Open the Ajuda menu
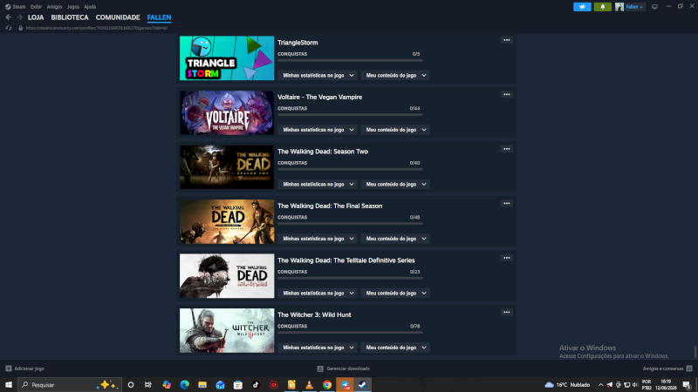This screenshot has height=392, width=698. (90, 7)
